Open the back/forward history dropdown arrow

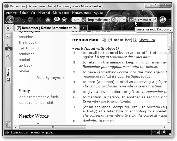tap(23, 20)
